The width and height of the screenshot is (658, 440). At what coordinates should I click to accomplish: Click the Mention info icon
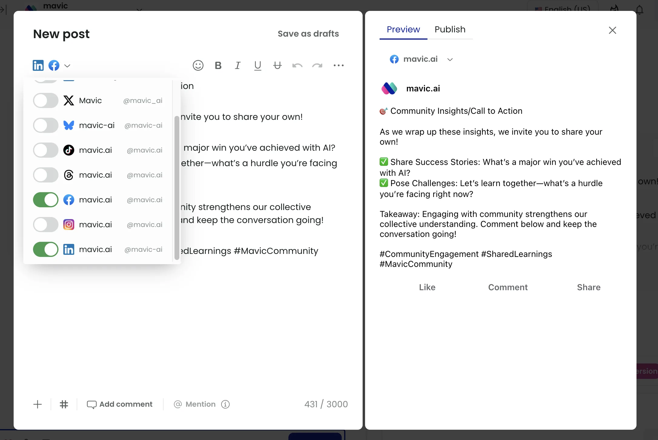(225, 404)
